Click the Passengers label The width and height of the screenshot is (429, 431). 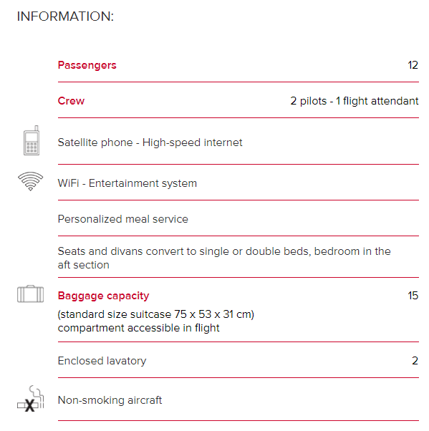tap(87, 65)
